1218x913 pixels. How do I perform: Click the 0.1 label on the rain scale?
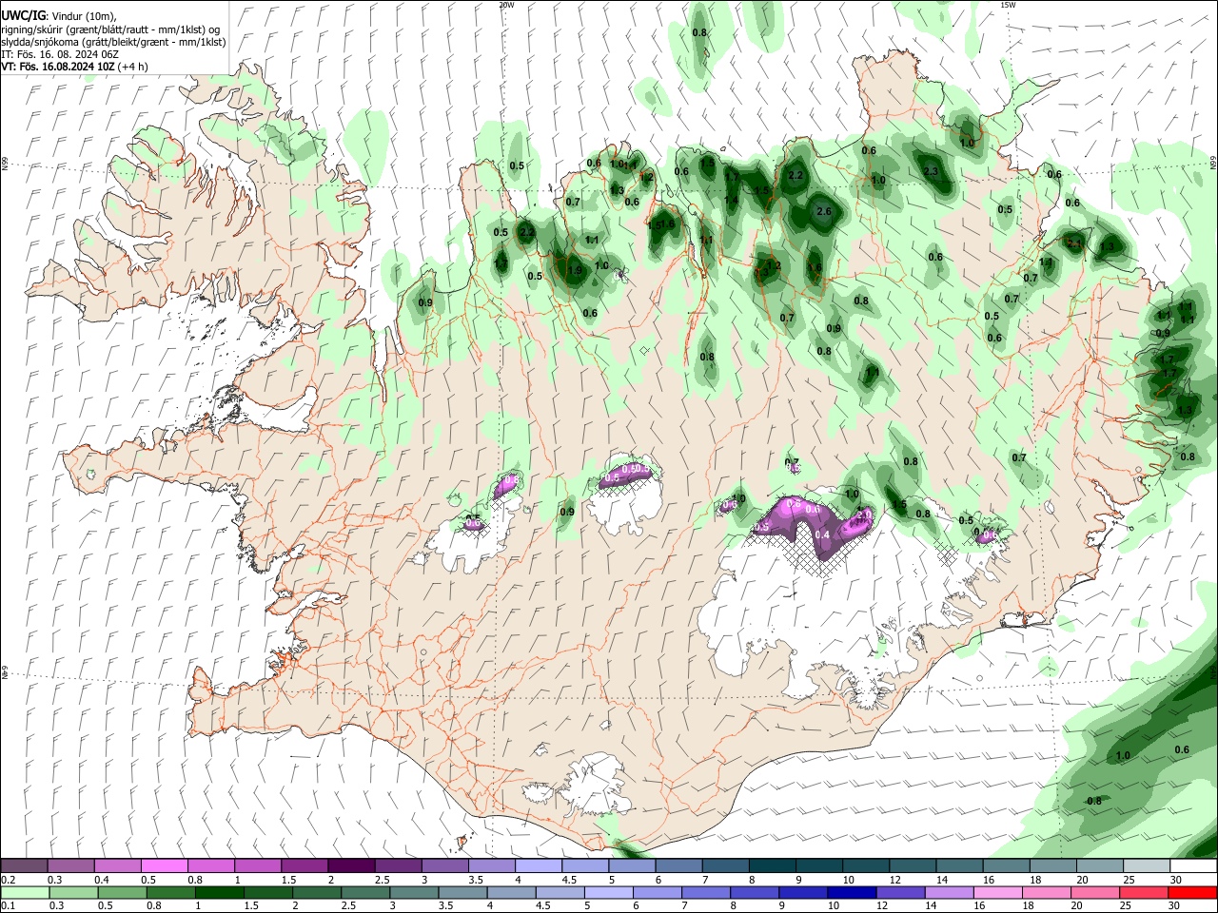pos(9,906)
